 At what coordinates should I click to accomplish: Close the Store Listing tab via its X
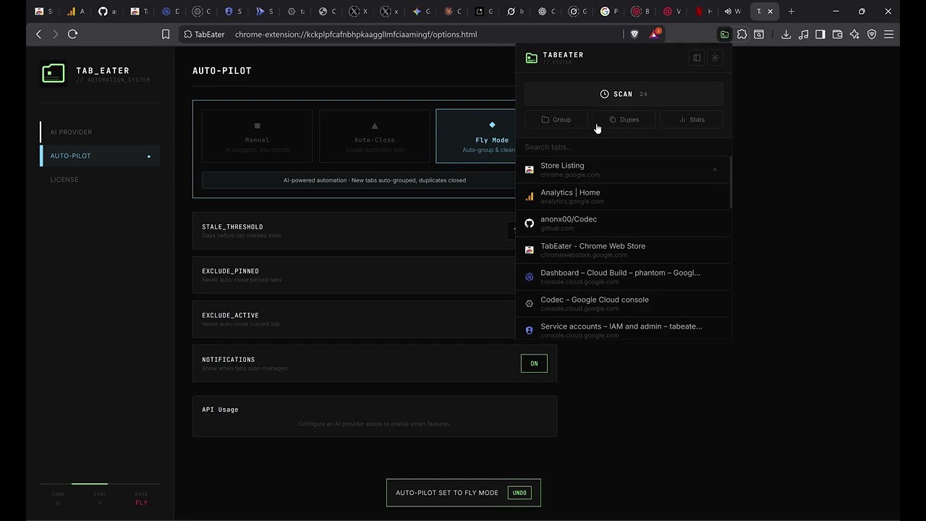point(715,169)
